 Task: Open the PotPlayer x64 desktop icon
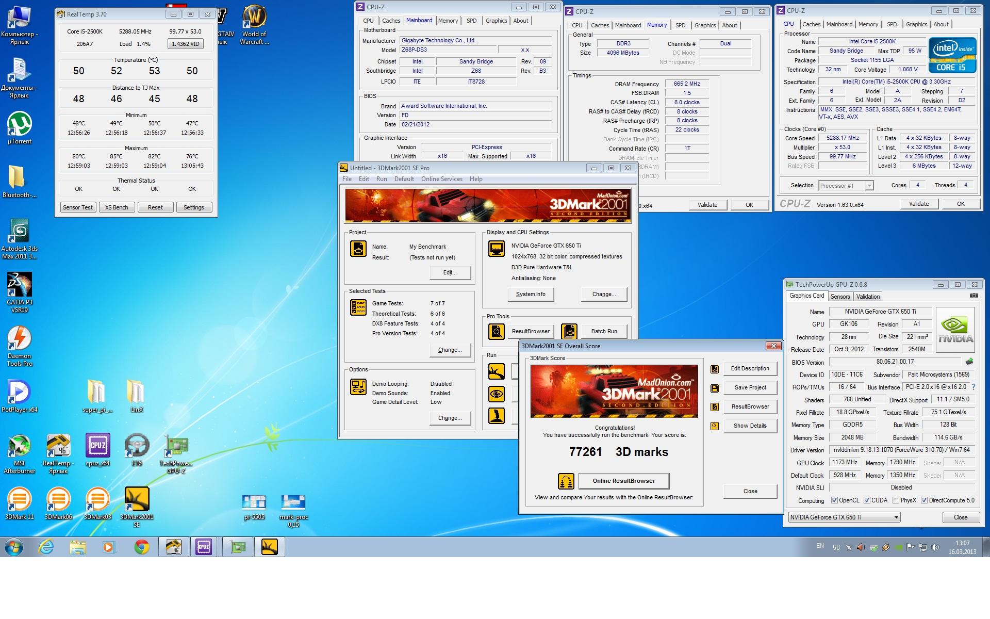[20, 396]
